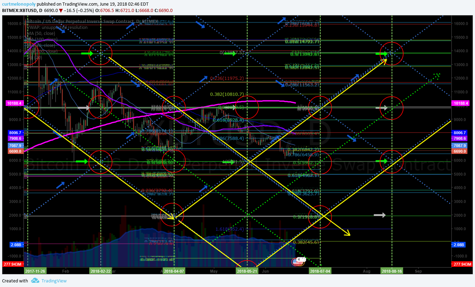This screenshot has width=475, height=287.
Task: Click the Jun label on time axis
Action: pos(266,271)
